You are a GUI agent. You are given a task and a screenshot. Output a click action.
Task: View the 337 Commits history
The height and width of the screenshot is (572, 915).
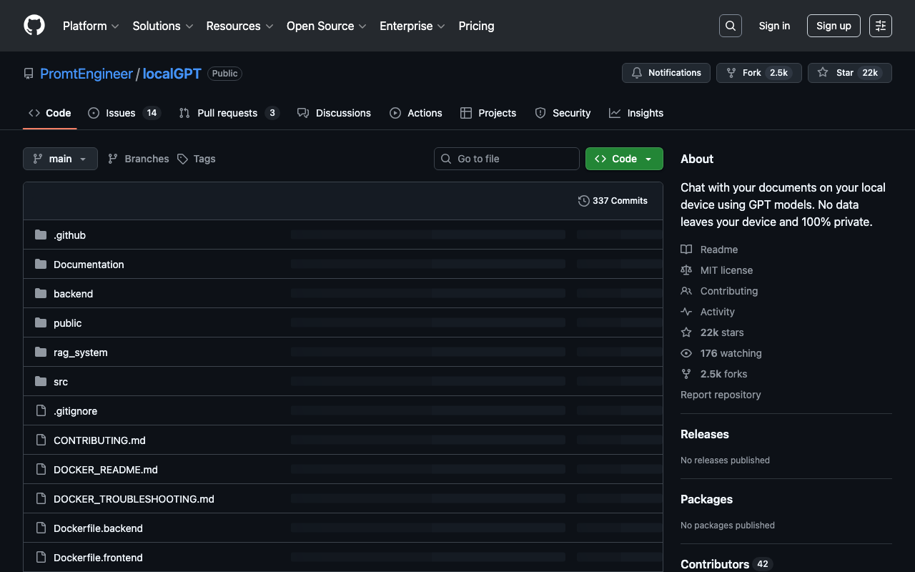(613, 201)
